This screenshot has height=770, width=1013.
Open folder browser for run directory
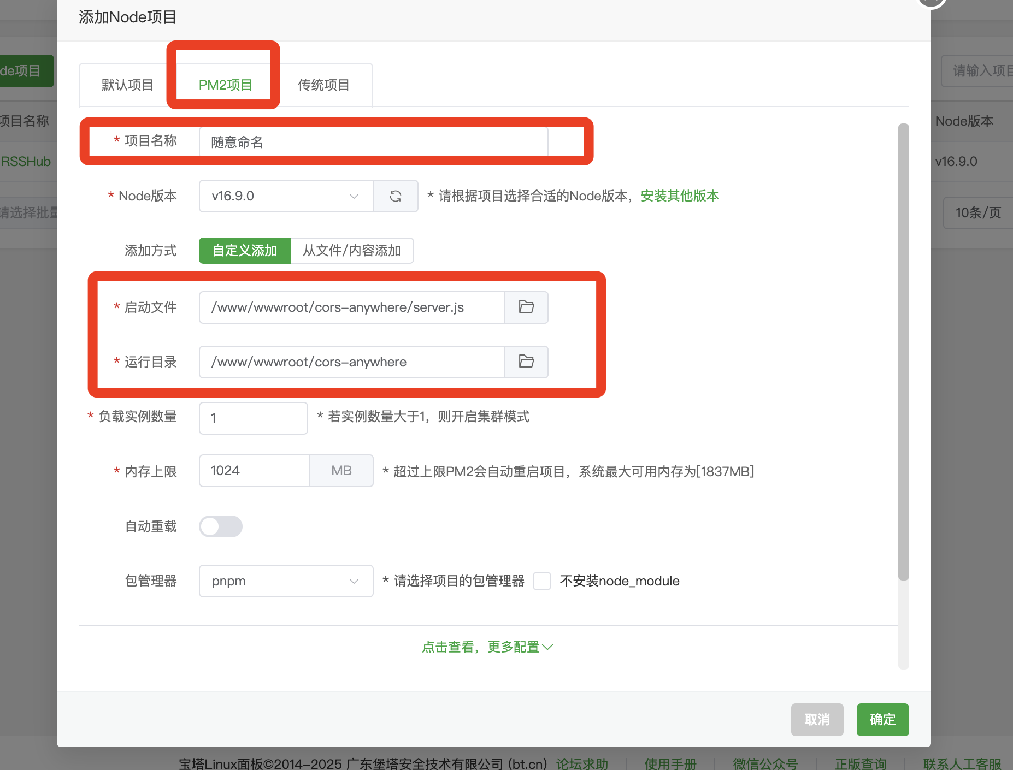tap(526, 362)
